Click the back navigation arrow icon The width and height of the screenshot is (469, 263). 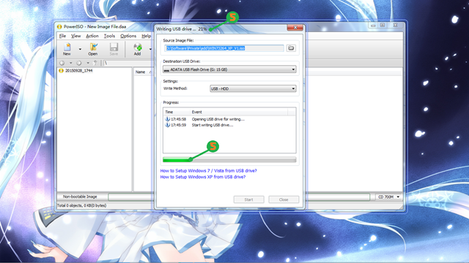pos(62,63)
